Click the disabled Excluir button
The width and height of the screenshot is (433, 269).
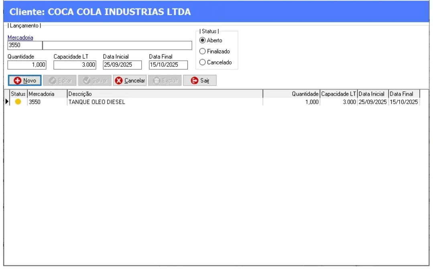coord(165,80)
